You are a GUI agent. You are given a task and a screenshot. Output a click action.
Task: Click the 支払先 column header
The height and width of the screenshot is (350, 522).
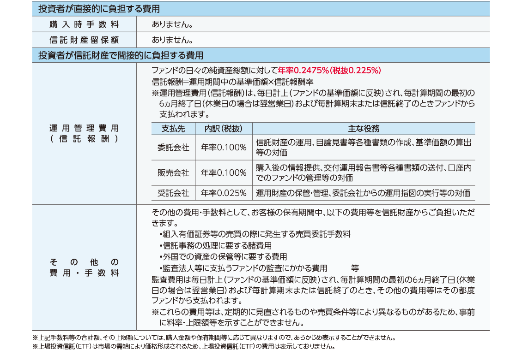tap(173, 129)
